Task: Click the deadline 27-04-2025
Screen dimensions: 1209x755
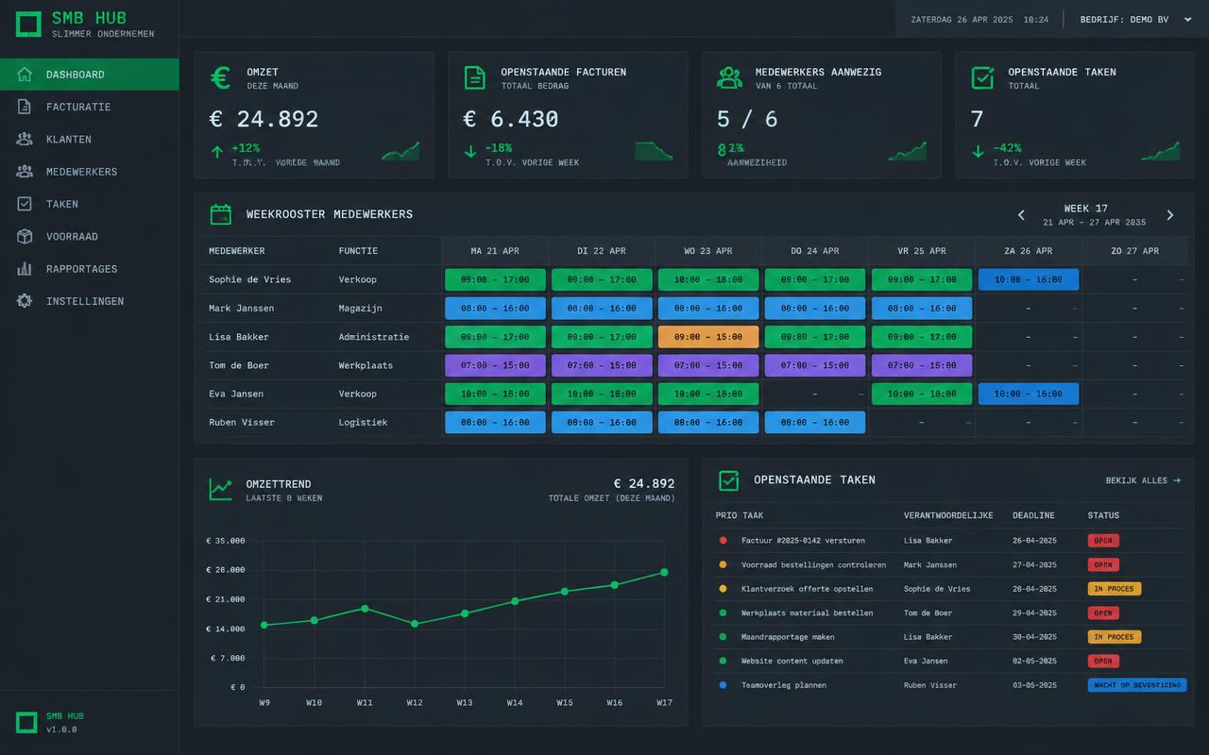Action: tap(1034, 564)
